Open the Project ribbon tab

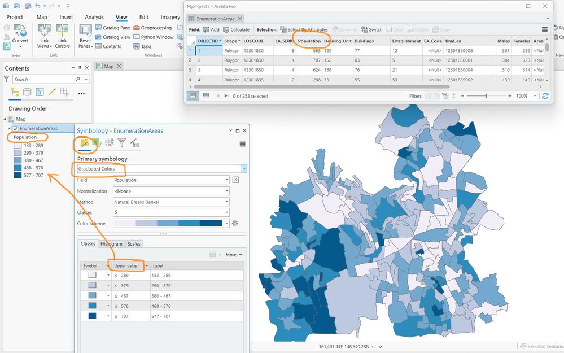point(14,17)
